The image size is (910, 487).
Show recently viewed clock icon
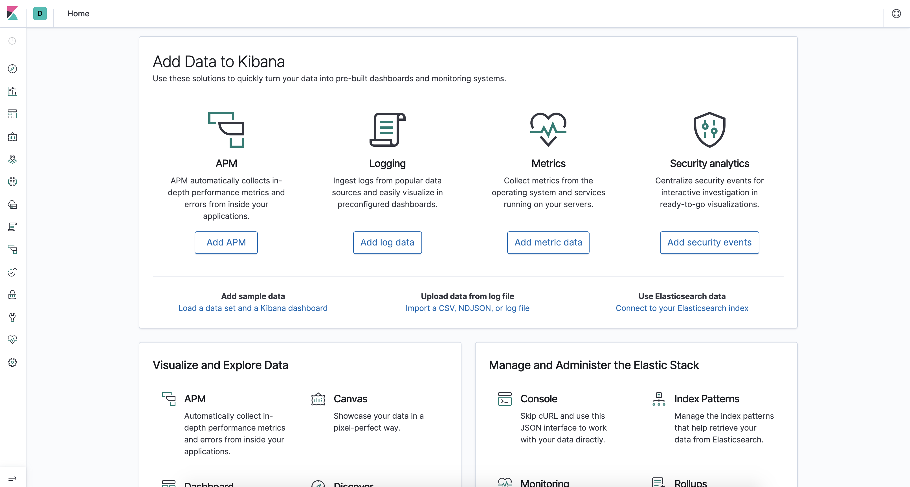tap(12, 41)
